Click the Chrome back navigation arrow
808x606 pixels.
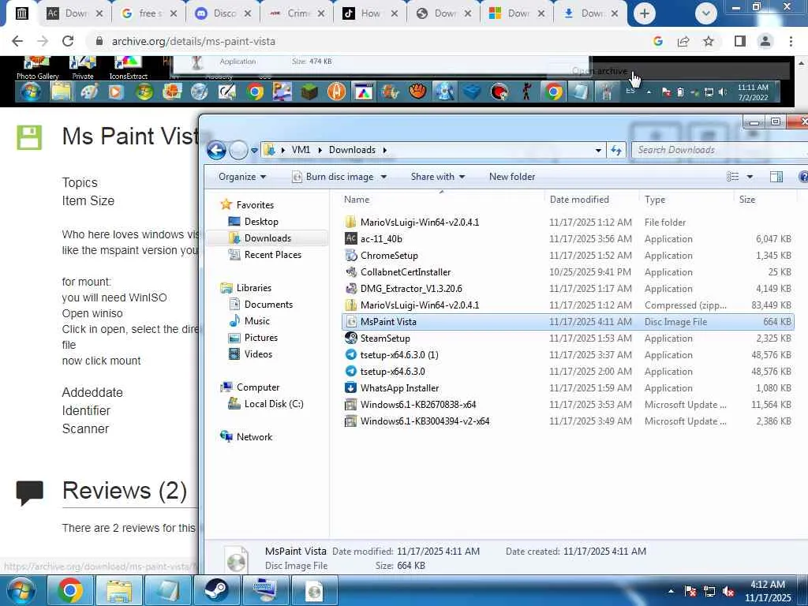(x=17, y=41)
